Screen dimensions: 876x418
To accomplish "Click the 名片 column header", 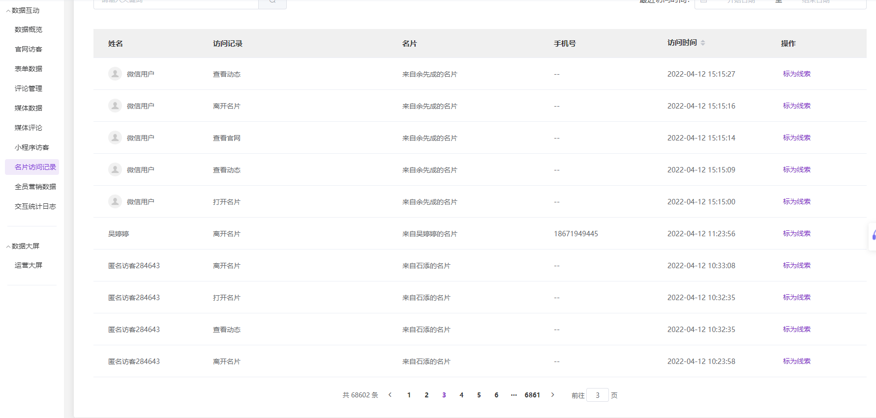I will coord(410,44).
